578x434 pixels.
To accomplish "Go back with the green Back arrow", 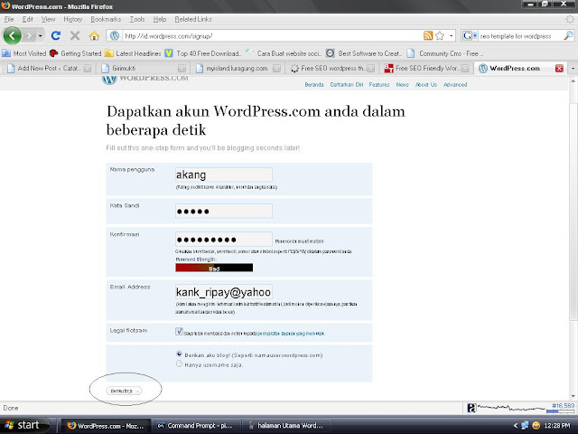I will (x=12, y=36).
